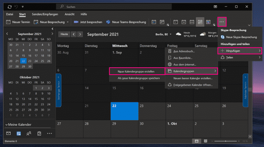The height and width of the screenshot is (147, 264).
Task: Switch to normal view in the status bar
Action: 196,141
